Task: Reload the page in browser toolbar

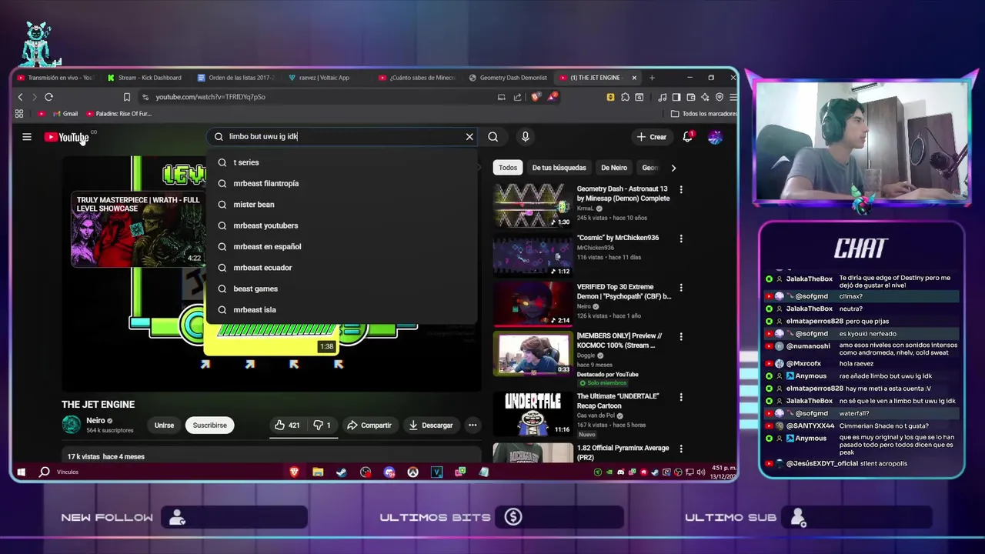Action: click(x=48, y=97)
